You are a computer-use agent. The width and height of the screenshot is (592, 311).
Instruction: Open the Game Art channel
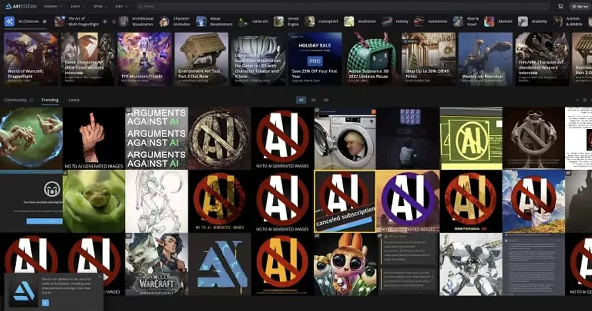pyautogui.click(x=253, y=21)
